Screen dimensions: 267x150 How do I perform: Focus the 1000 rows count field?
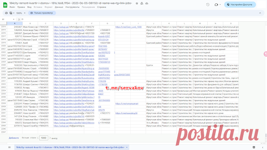(x=43, y=138)
